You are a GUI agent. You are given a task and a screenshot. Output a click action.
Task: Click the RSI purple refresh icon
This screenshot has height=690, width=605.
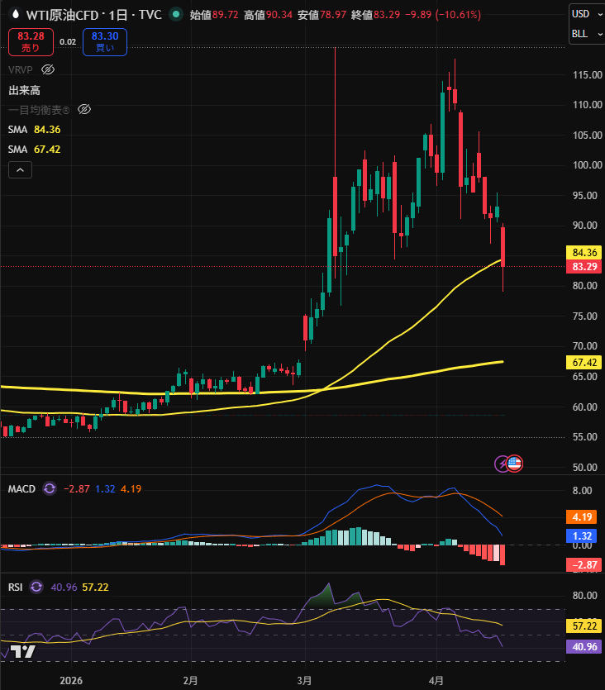(x=36, y=587)
